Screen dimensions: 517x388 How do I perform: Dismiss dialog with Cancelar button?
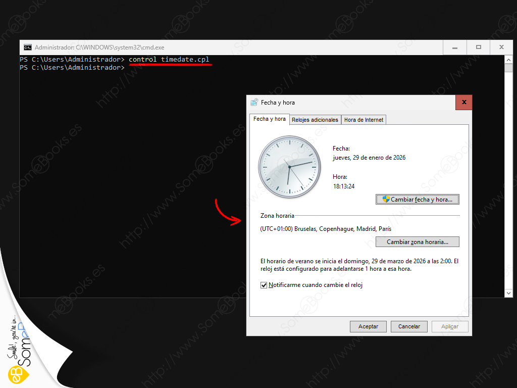click(409, 326)
